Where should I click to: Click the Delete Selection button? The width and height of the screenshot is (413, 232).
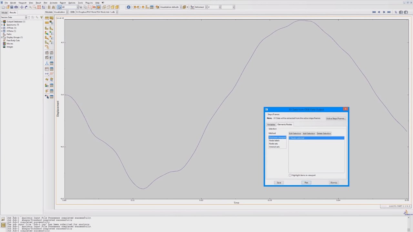pyautogui.click(x=324, y=133)
